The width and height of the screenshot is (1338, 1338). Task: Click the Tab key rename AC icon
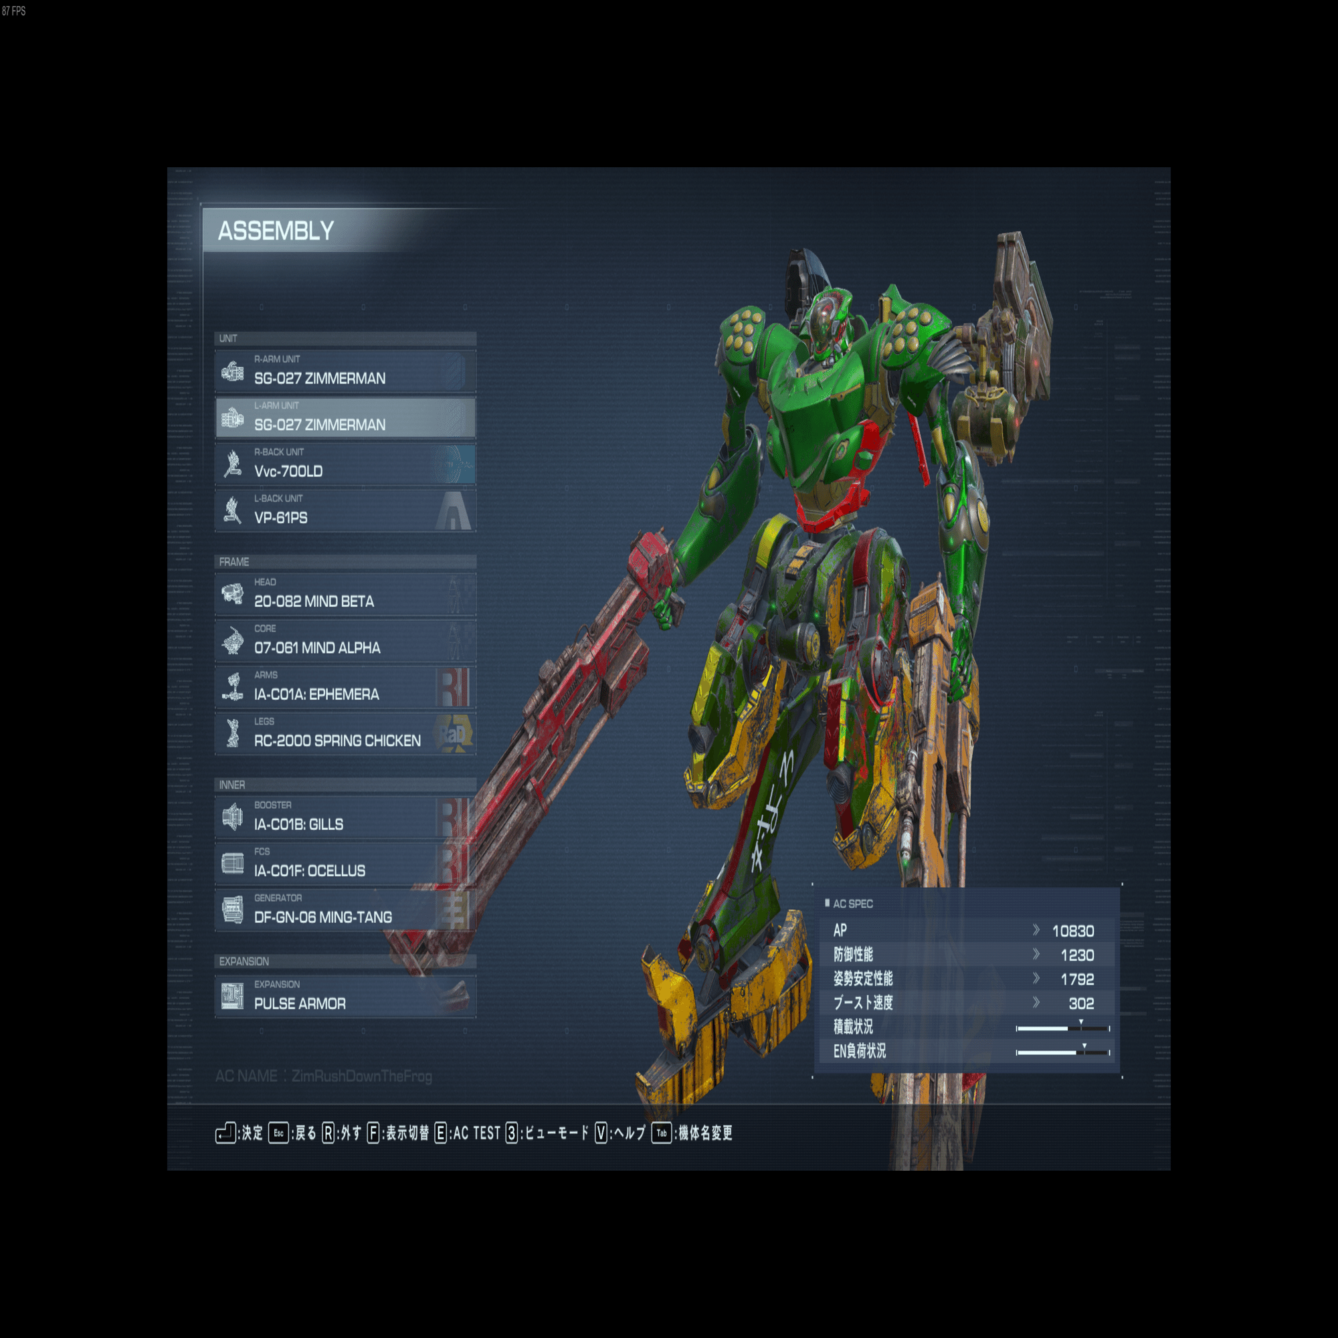(x=662, y=1134)
